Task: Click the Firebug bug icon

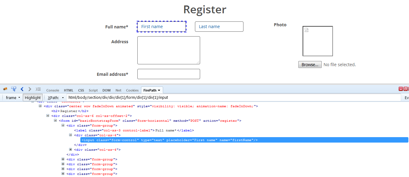Action: tap(5, 89)
